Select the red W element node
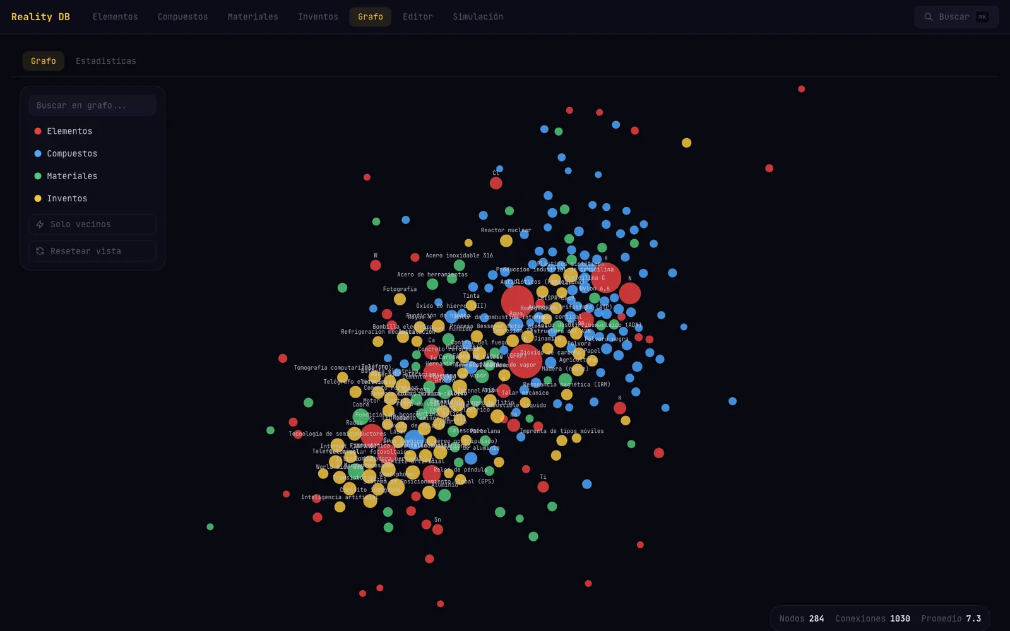 coord(376,265)
